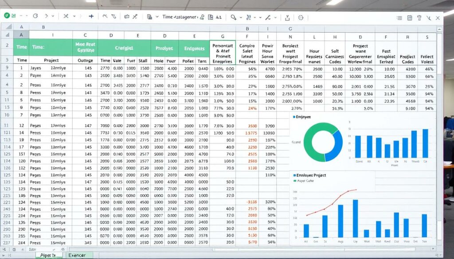Click the paint brush icon at top right

(x=419, y=18)
